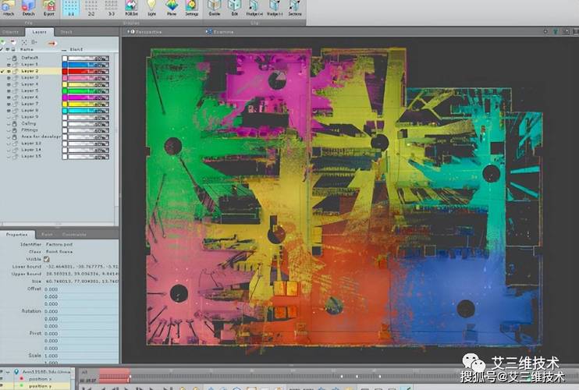Collapse the animation track tree node
Screen dimensions: 579x390
[x=9, y=372]
